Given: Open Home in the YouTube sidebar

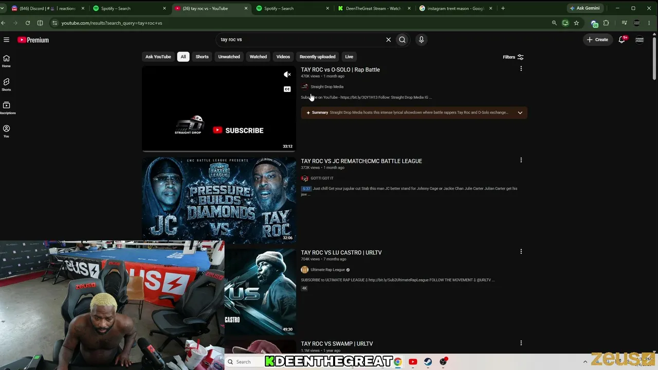Looking at the screenshot, I should pyautogui.click(x=6, y=61).
